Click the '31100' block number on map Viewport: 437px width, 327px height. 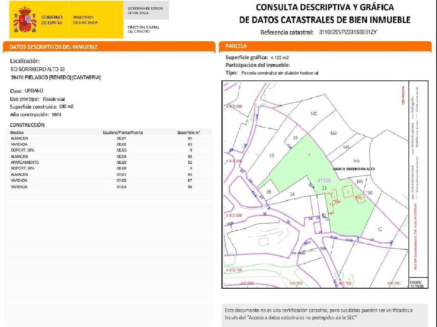(x=324, y=181)
